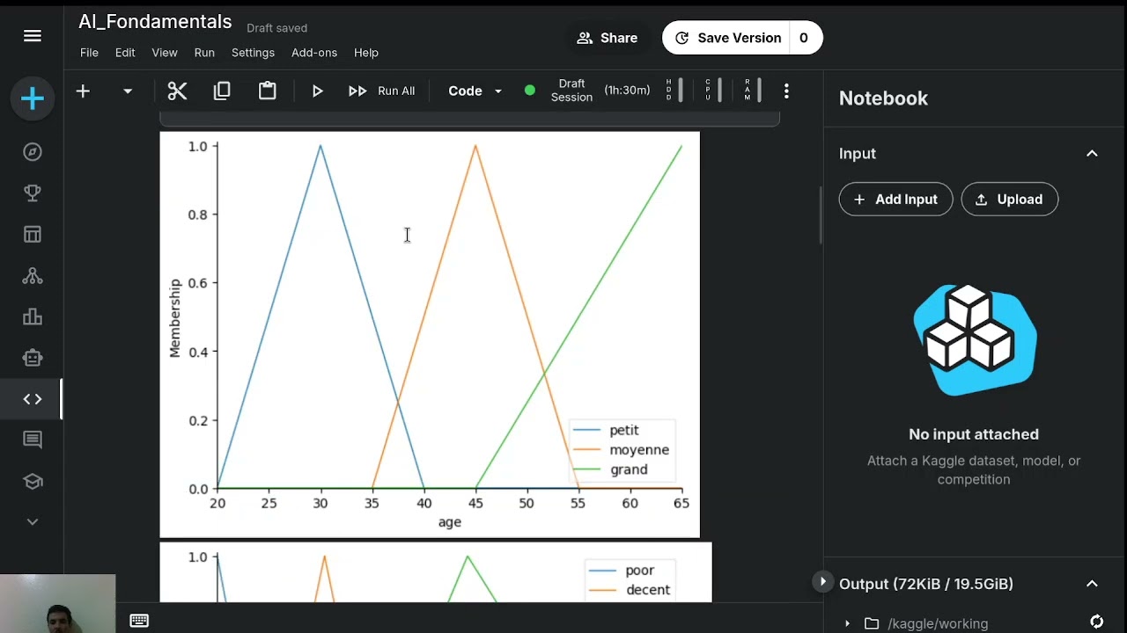Expand the /kaggle/working folder
This screenshot has width=1127, height=633.
pos(848,623)
